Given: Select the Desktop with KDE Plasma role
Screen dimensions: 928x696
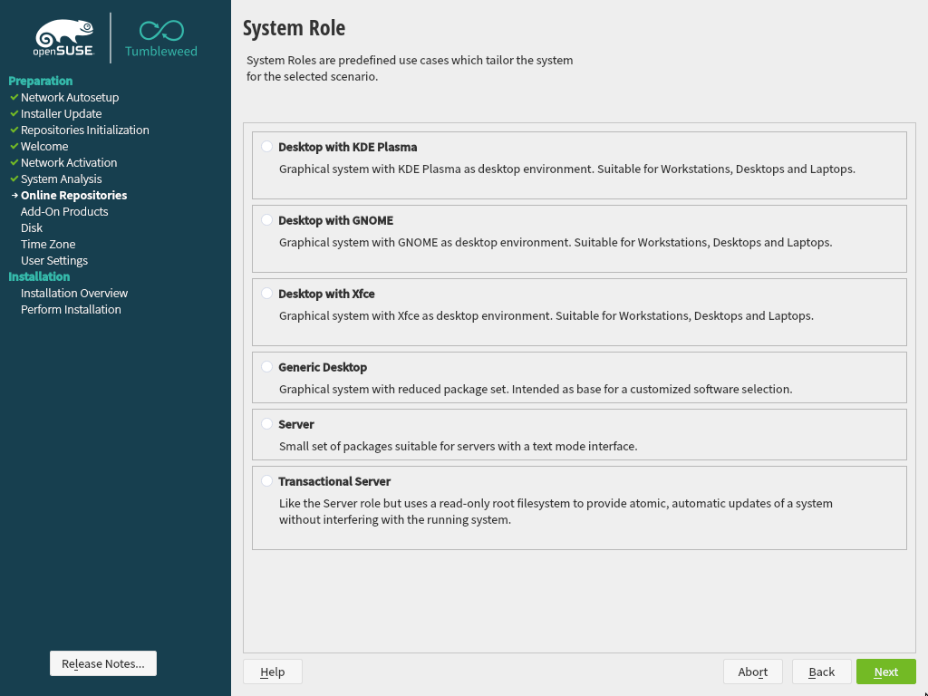Looking at the screenshot, I should [266, 147].
